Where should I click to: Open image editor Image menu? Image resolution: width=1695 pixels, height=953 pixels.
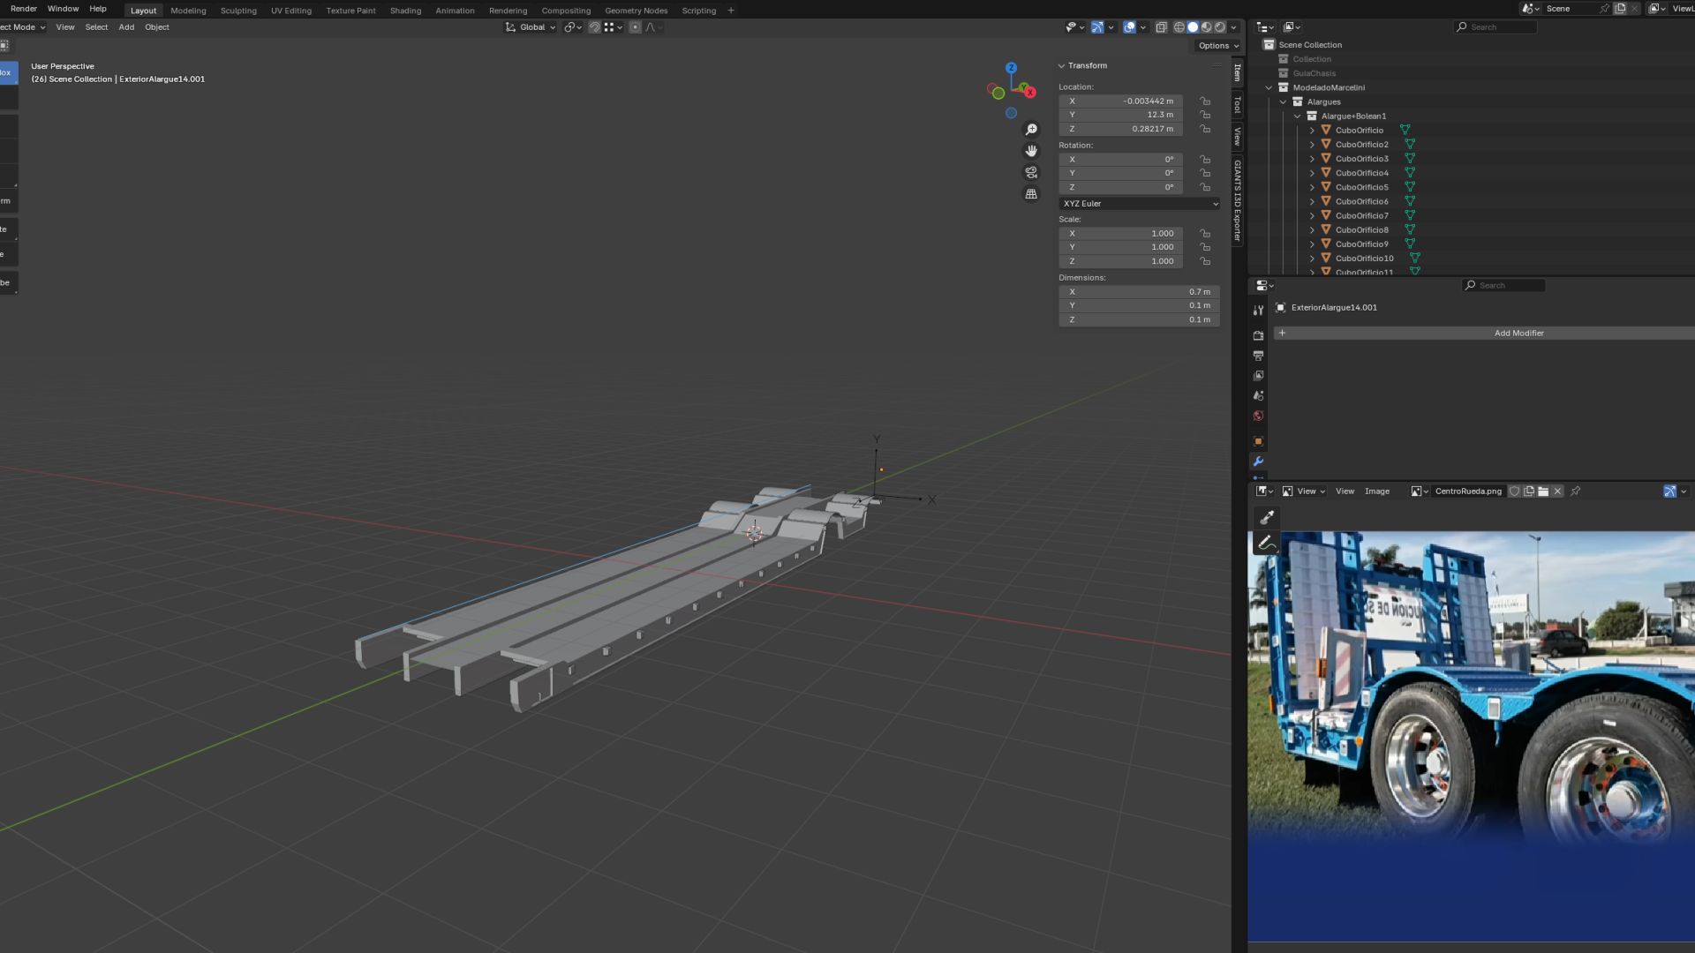click(1376, 492)
